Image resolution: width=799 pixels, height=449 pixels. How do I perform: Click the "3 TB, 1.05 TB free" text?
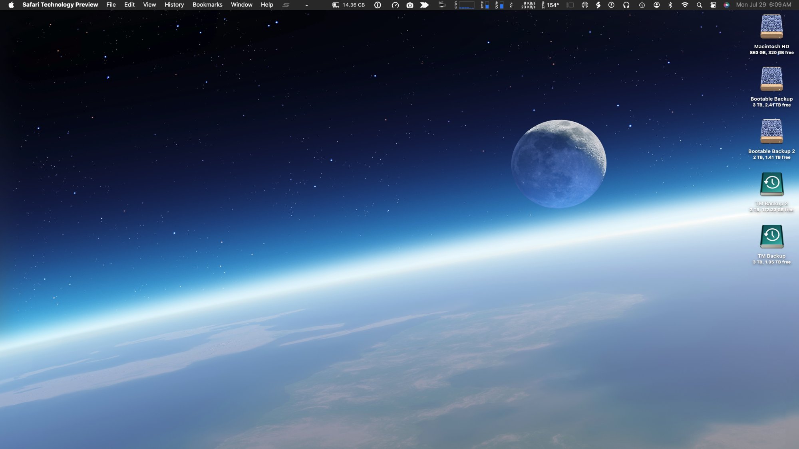771,262
